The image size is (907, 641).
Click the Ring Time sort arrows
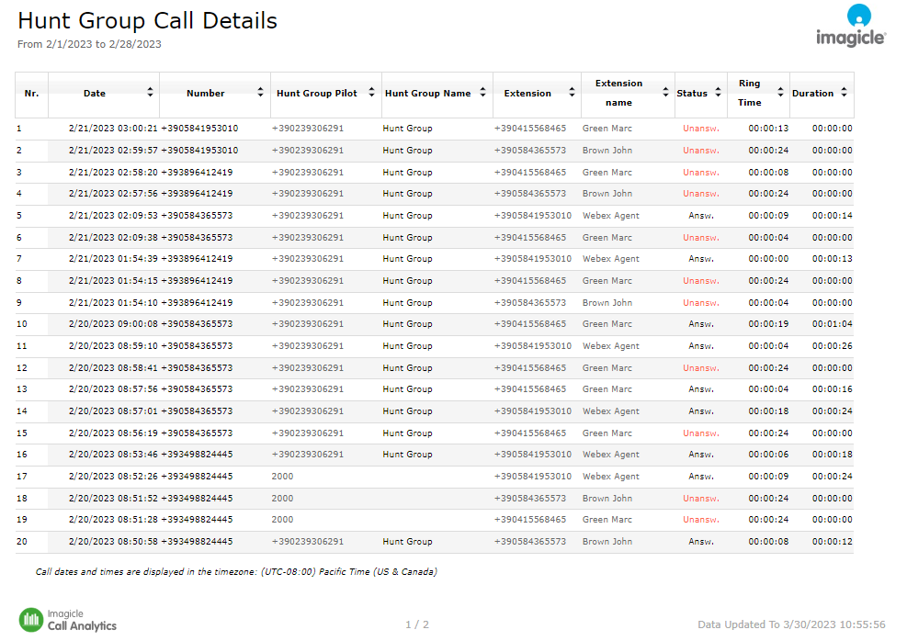pyautogui.click(x=780, y=93)
